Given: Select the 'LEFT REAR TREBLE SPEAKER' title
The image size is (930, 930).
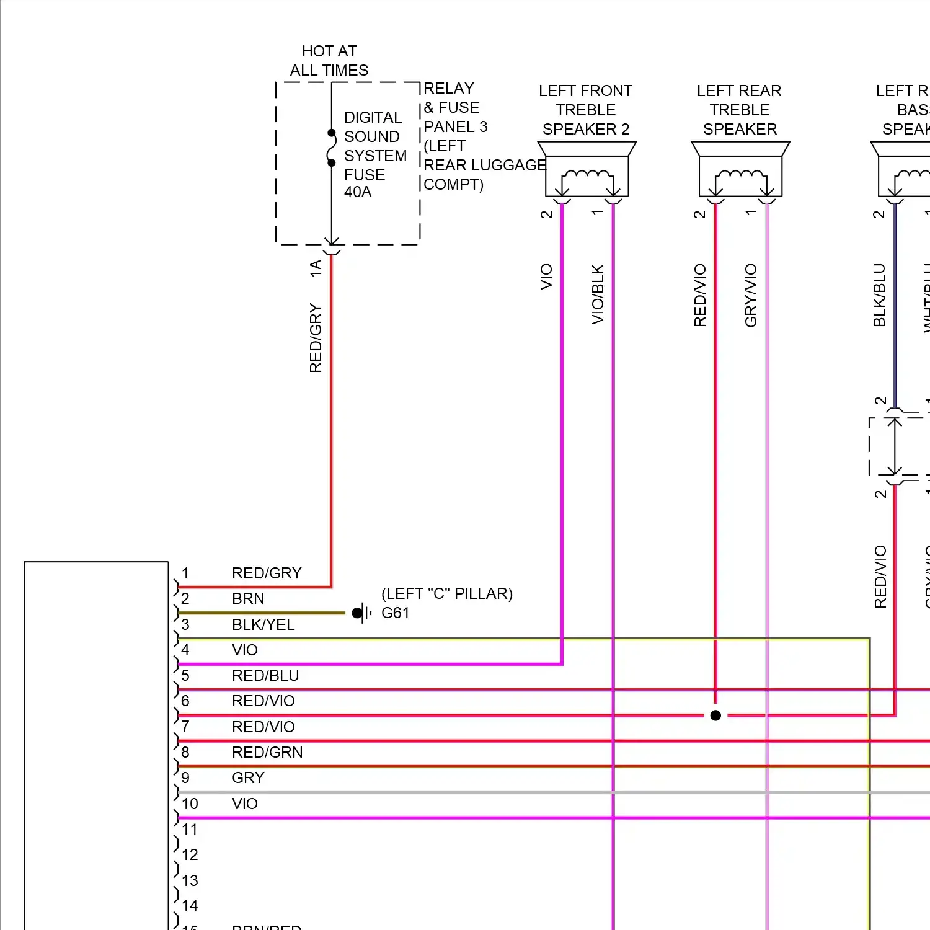Looking at the screenshot, I should coord(739,110).
